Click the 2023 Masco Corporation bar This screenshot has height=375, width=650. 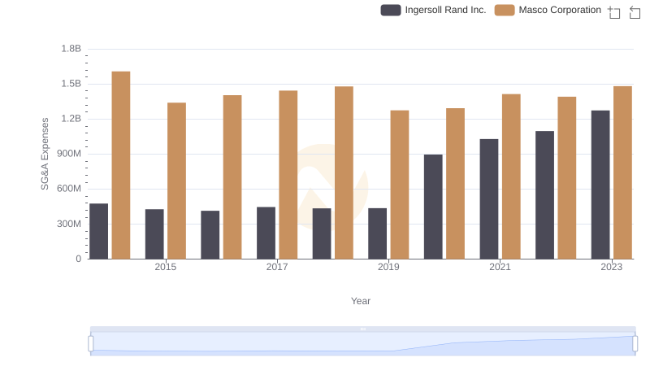[x=622, y=172]
